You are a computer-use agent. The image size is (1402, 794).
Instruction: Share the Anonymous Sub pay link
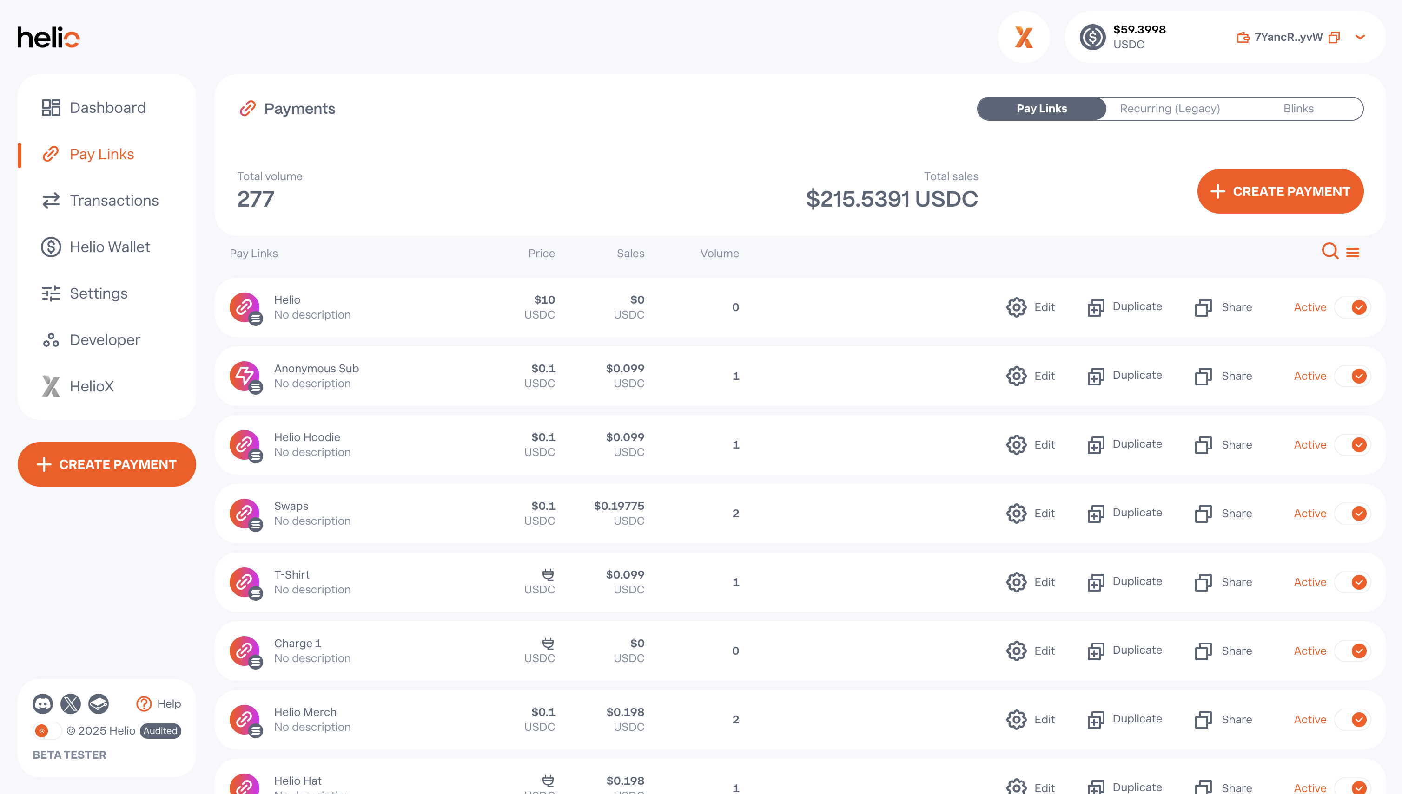1223,376
